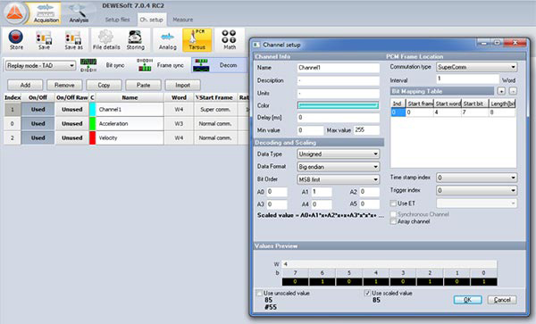Open the Analysis mode
536x324 pixels.
(79, 13)
